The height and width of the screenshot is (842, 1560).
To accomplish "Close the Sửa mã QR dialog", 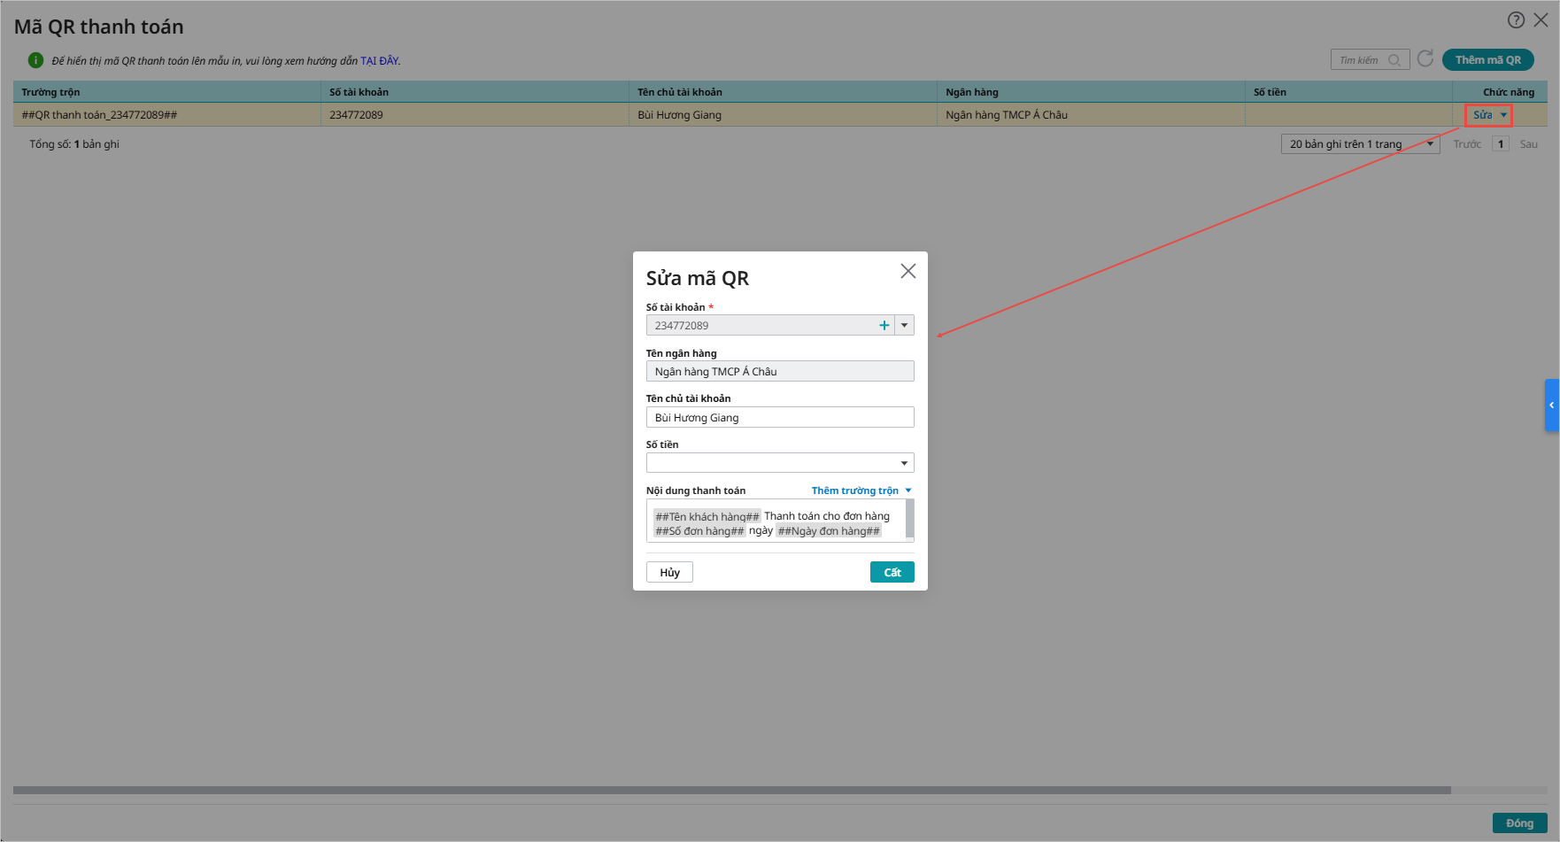I will (908, 271).
